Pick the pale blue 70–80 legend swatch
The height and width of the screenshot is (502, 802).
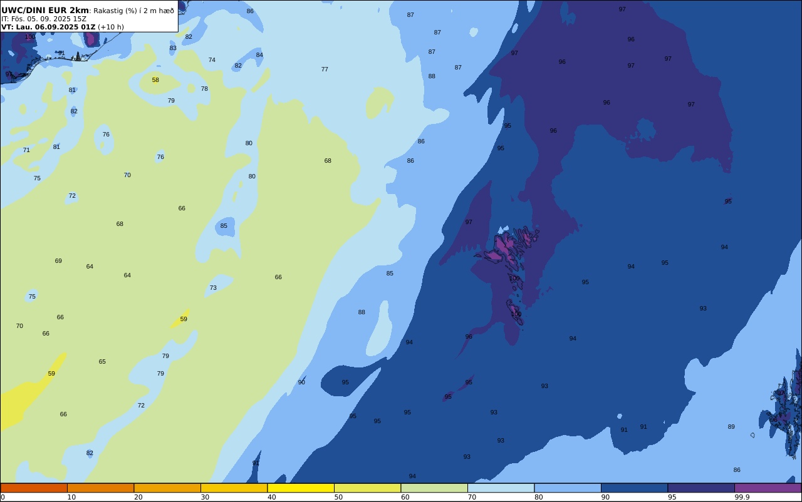coord(501,488)
